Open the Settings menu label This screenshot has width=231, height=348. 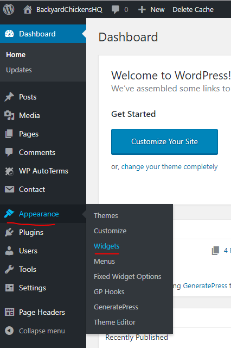[x=33, y=288]
